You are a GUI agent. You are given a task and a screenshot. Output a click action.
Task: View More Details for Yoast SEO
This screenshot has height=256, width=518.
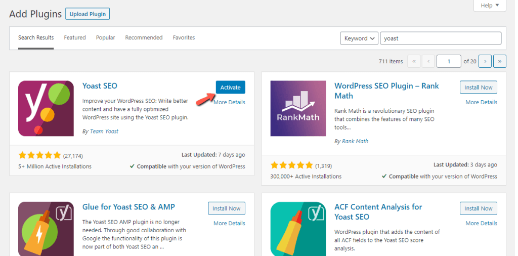click(x=229, y=102)
